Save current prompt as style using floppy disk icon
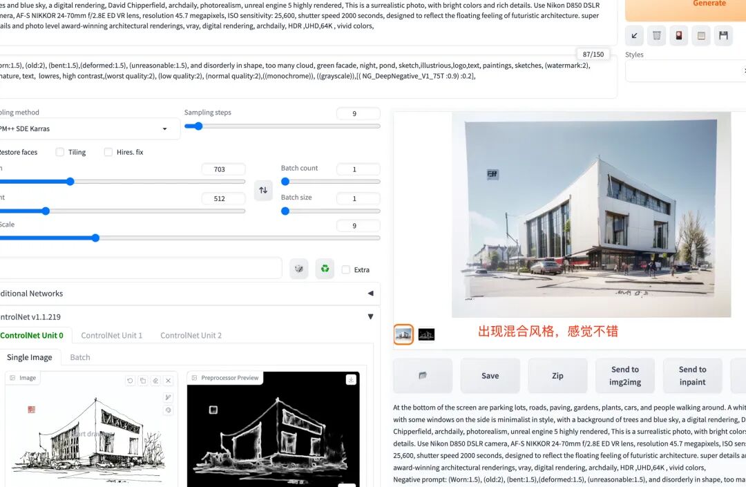 click(x=724, y=36)
